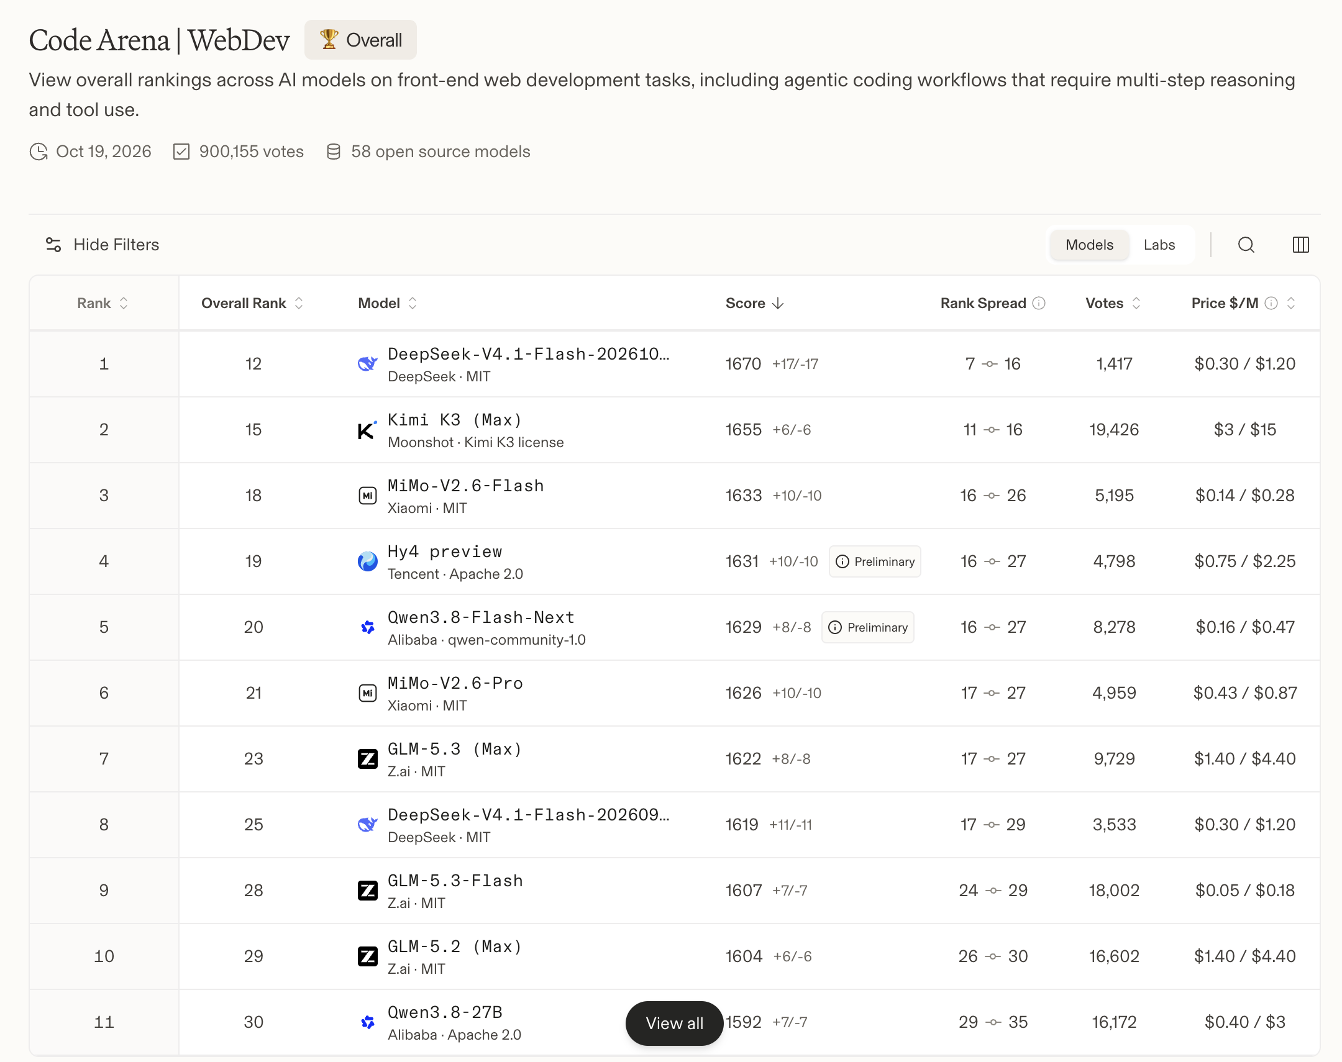Image resolution: width=1342 pixels, height=1062 pixels.
Task: Click the Kimi K3 Moonshot logo
Action: pyautogui.click(x=367, y=430)
